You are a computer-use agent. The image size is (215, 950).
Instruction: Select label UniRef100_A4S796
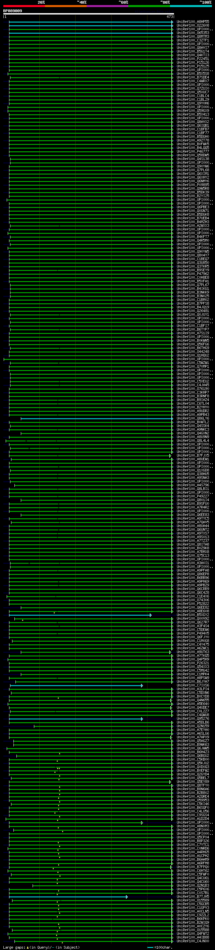(x=193, y=485)
